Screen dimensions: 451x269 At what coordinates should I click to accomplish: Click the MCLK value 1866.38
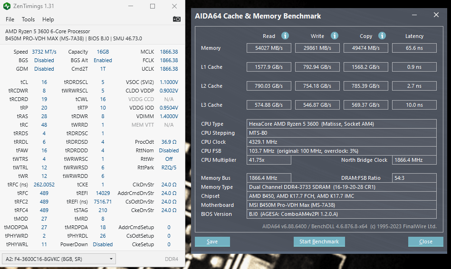[x=169, y=52]
